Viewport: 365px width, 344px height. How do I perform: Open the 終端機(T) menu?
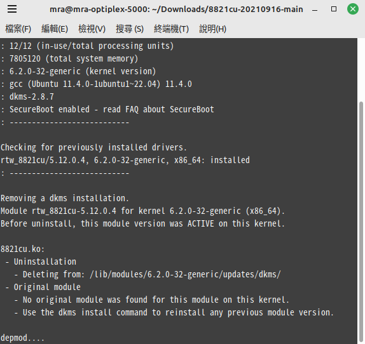(171, 29)
